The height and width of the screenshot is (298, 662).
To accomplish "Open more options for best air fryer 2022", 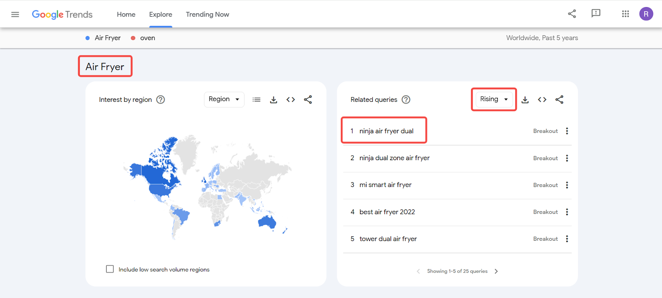I will (x=567, y=212).
